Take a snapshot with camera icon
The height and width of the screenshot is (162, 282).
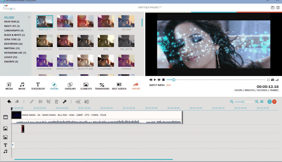273,80
